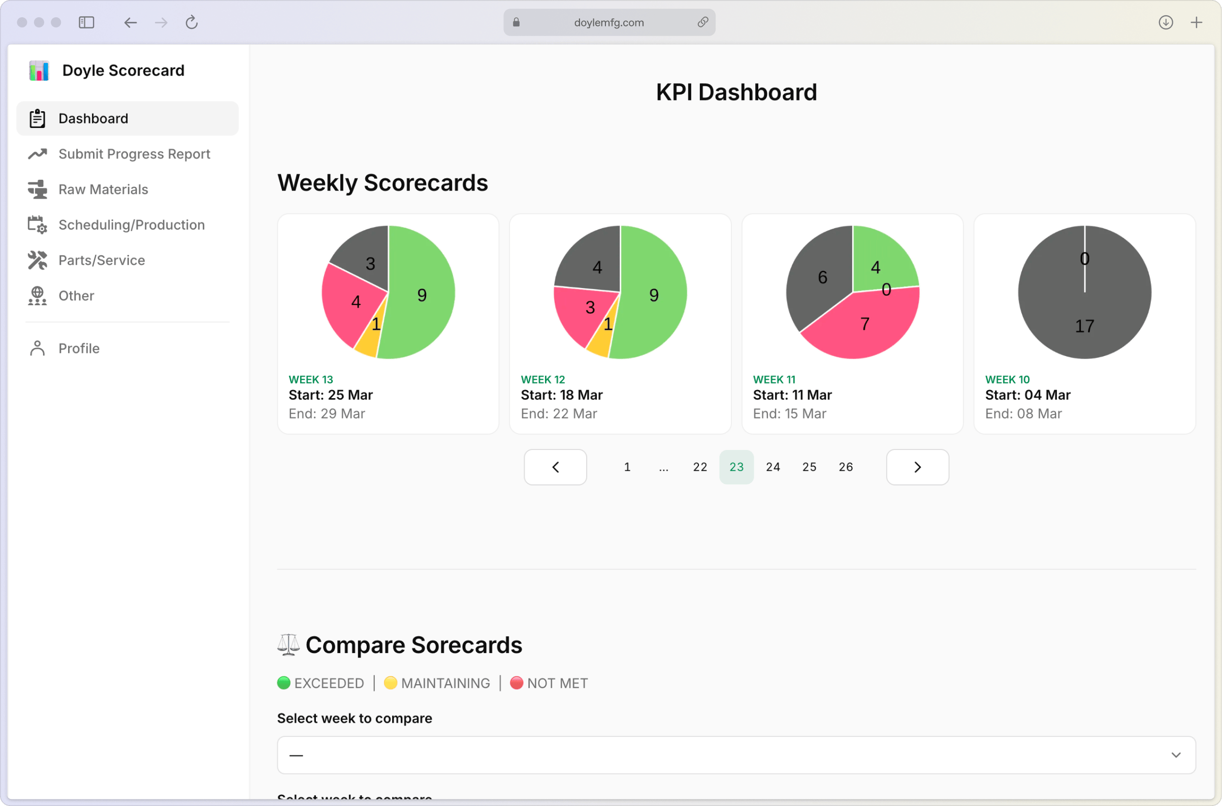1222x806 pixels.
Task: Click the Other globe-people icon
Action: click(x=37, y=296)
